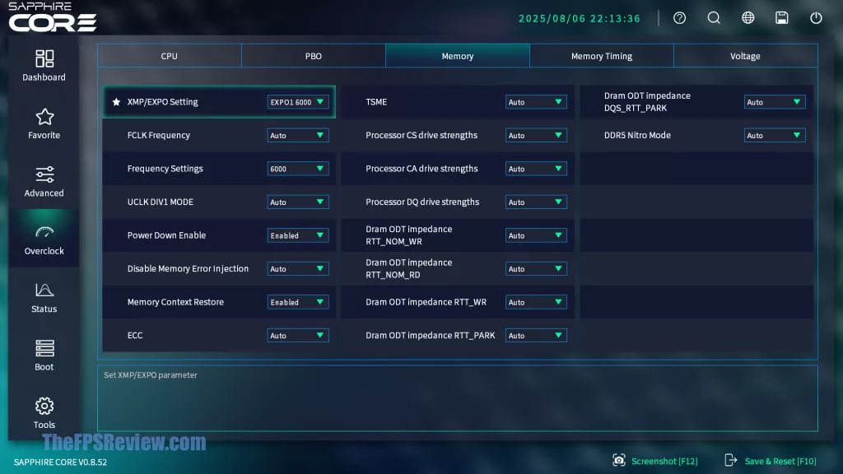Open the Boot drives icon
Image resolution: width=843 pixels, height=474 pixels.
tap(44, 348)
